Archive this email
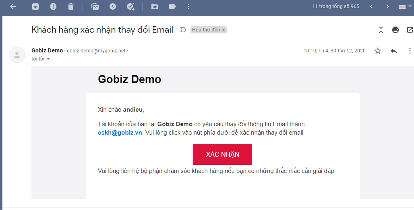The width and height of the screenshot is (414, 210). pyautogui.click(x=35, y=6)
